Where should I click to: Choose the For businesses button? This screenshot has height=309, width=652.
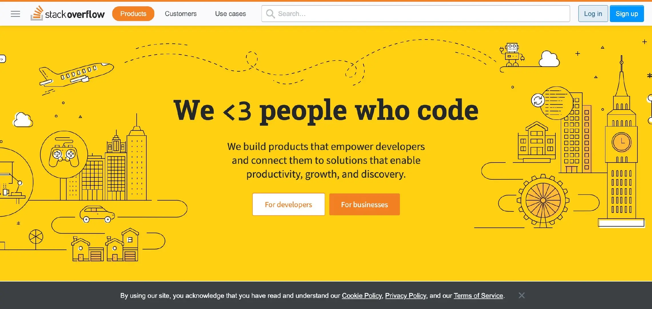[364, 204]
